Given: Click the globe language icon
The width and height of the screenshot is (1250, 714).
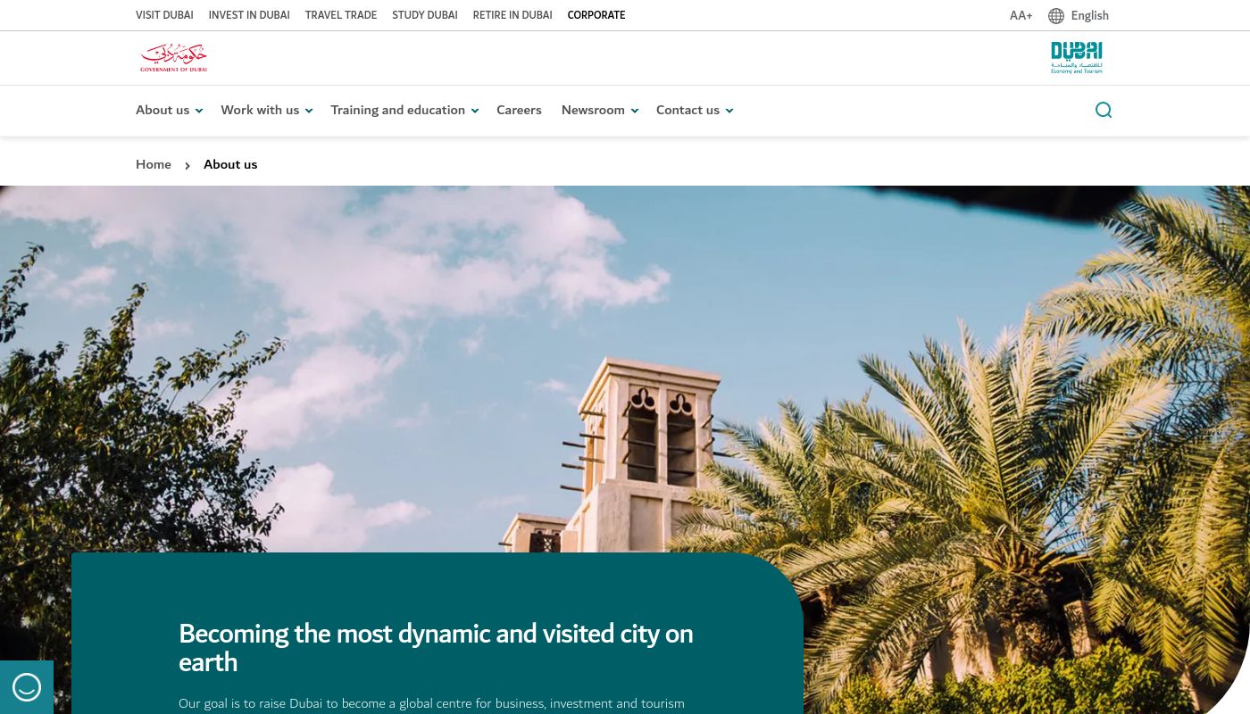Looking at the screenshot, I should coord(1056,15).
